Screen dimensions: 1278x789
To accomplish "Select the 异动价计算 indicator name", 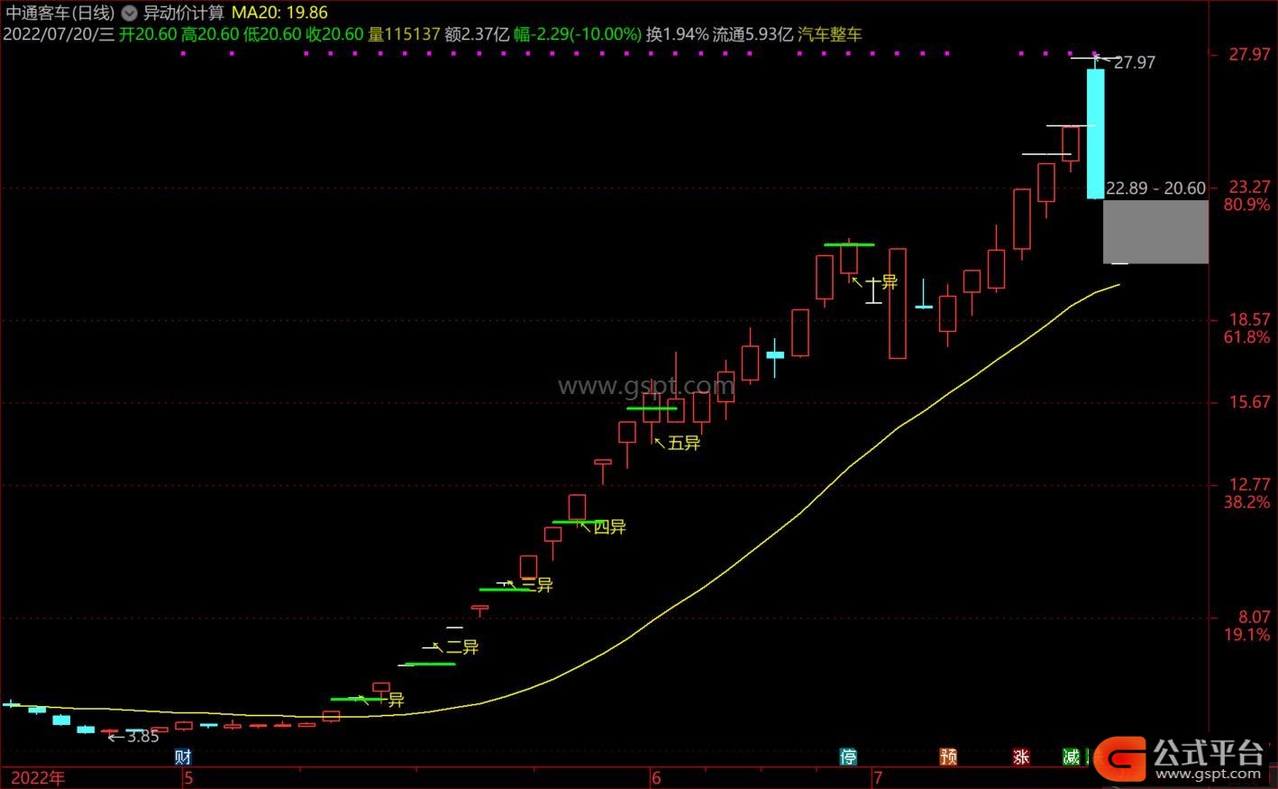I will [x=184, y=14].
